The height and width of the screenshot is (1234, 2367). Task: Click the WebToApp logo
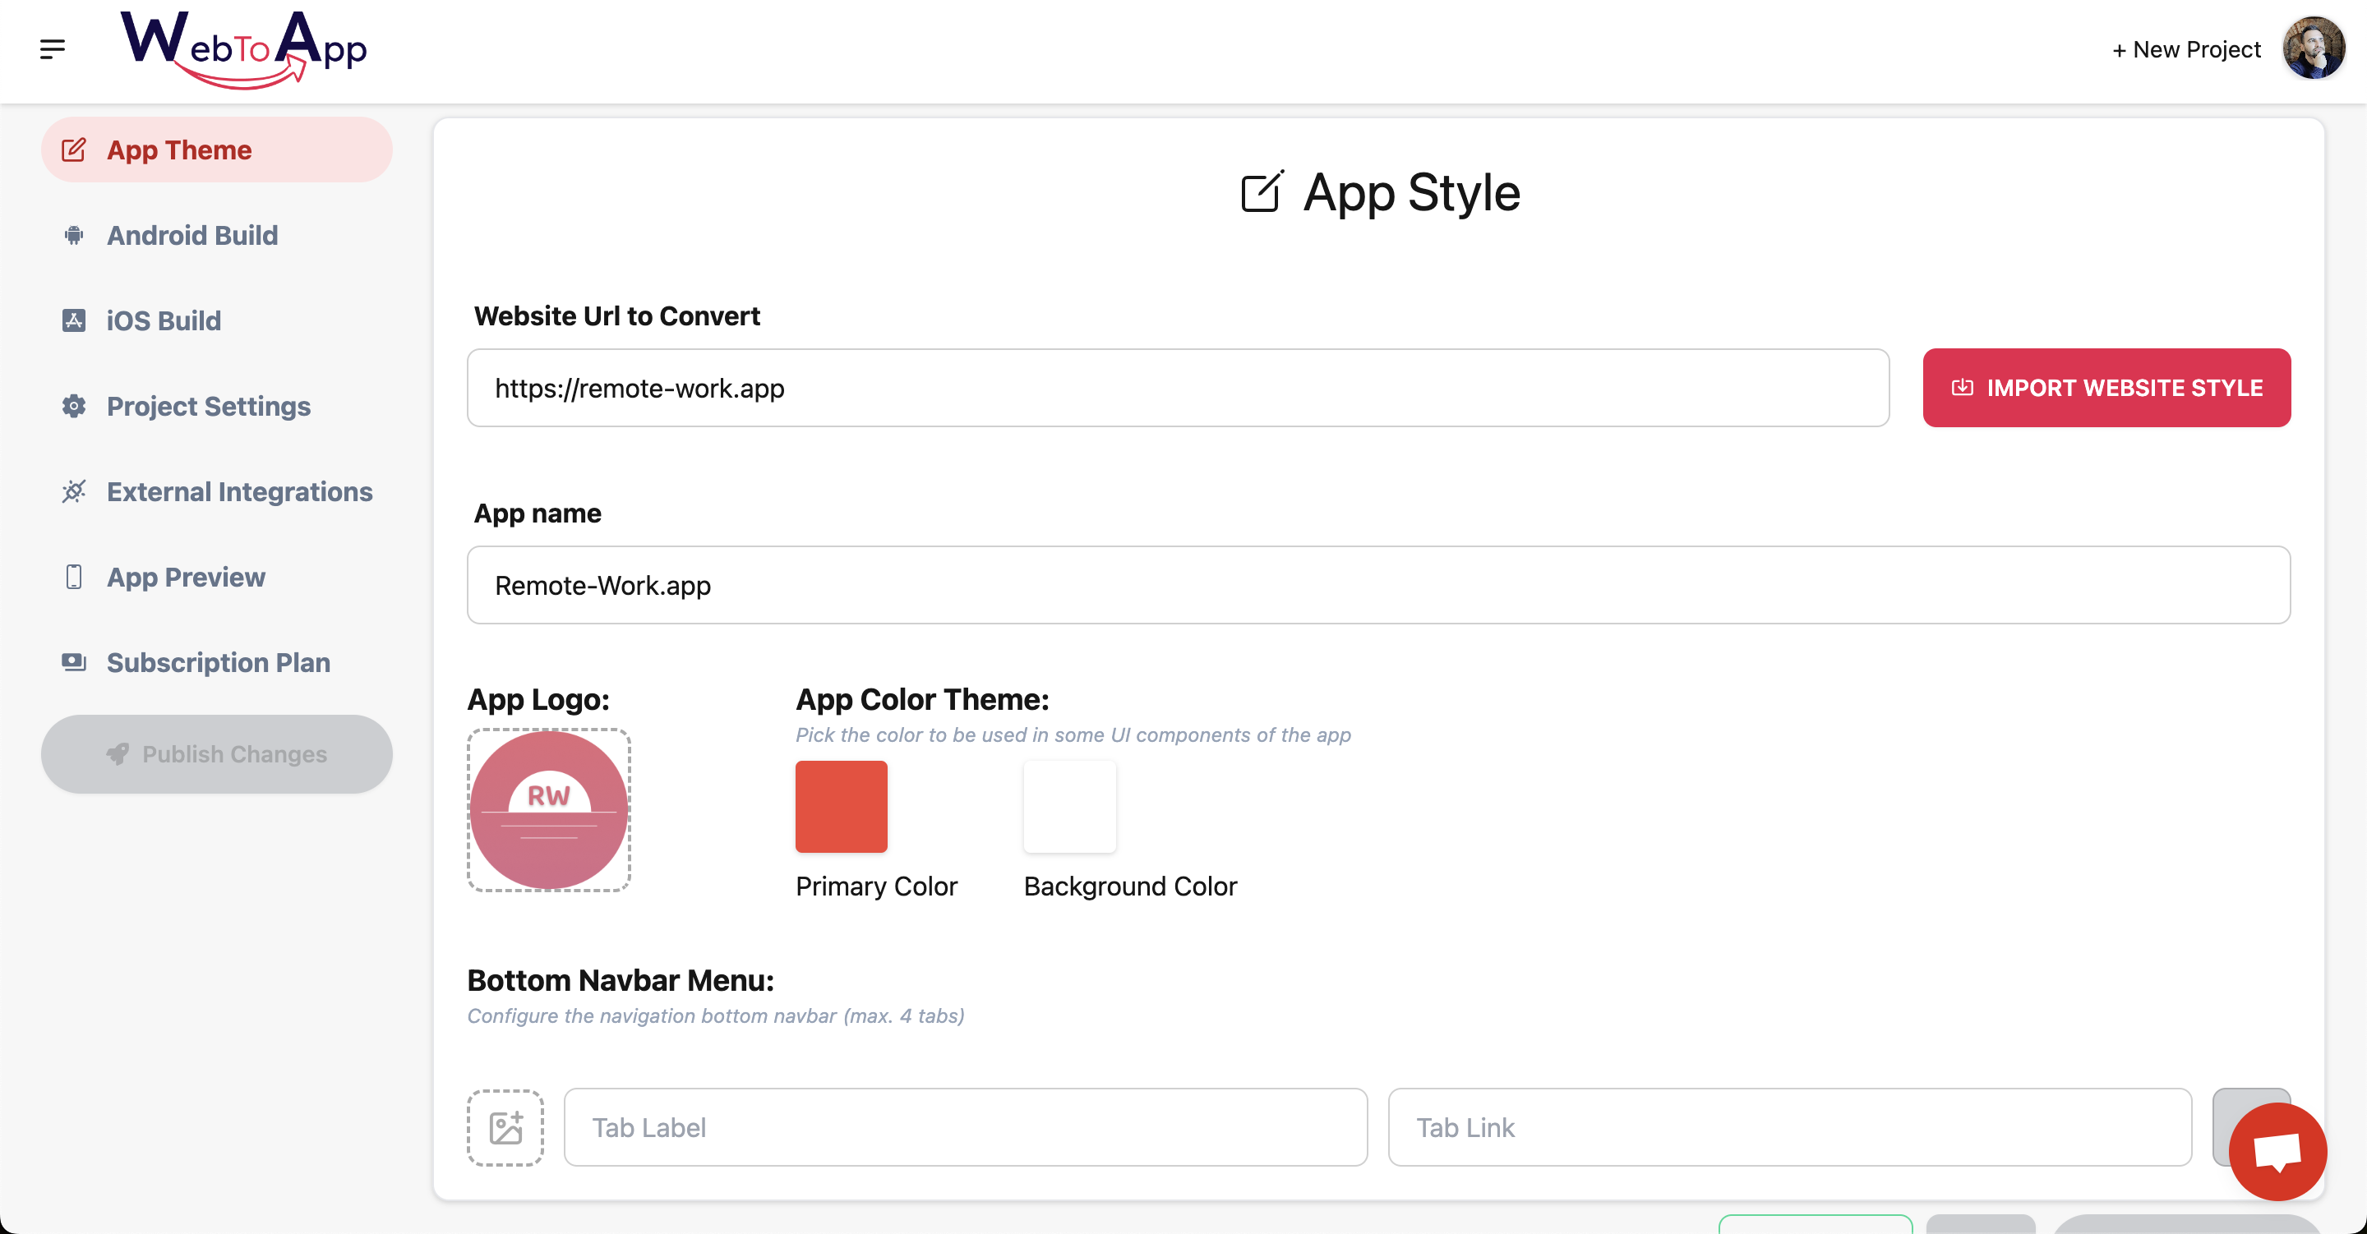click(243, 49)
